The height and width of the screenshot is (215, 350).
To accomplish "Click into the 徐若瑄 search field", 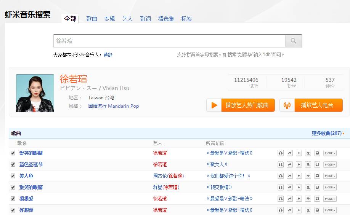I will point(169,41).
